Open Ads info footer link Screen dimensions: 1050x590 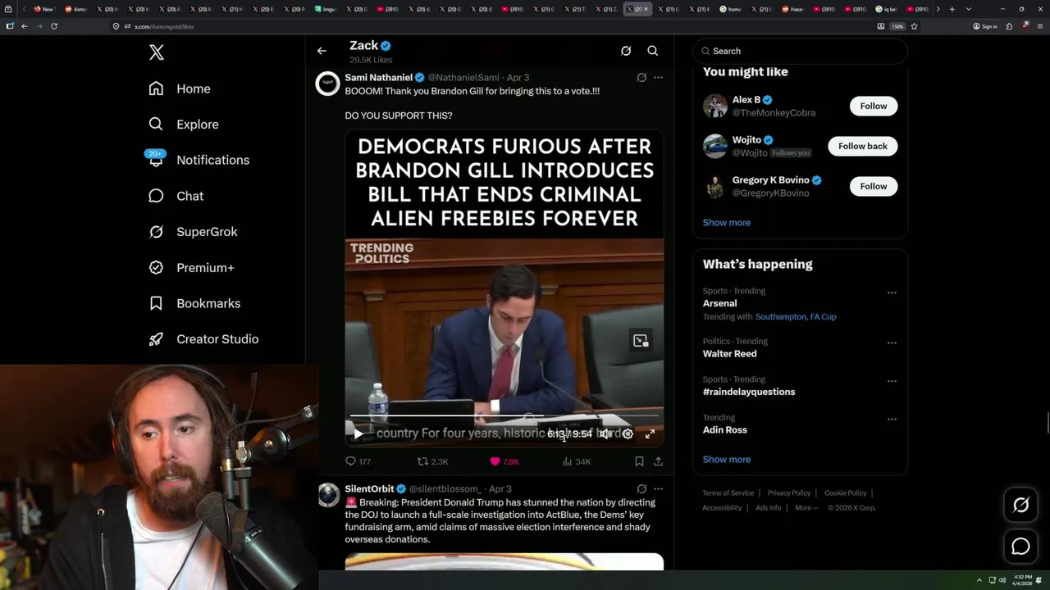(769, 508)
